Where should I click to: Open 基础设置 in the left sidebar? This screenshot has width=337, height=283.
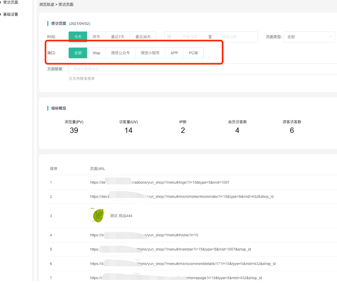pos(10,14)
